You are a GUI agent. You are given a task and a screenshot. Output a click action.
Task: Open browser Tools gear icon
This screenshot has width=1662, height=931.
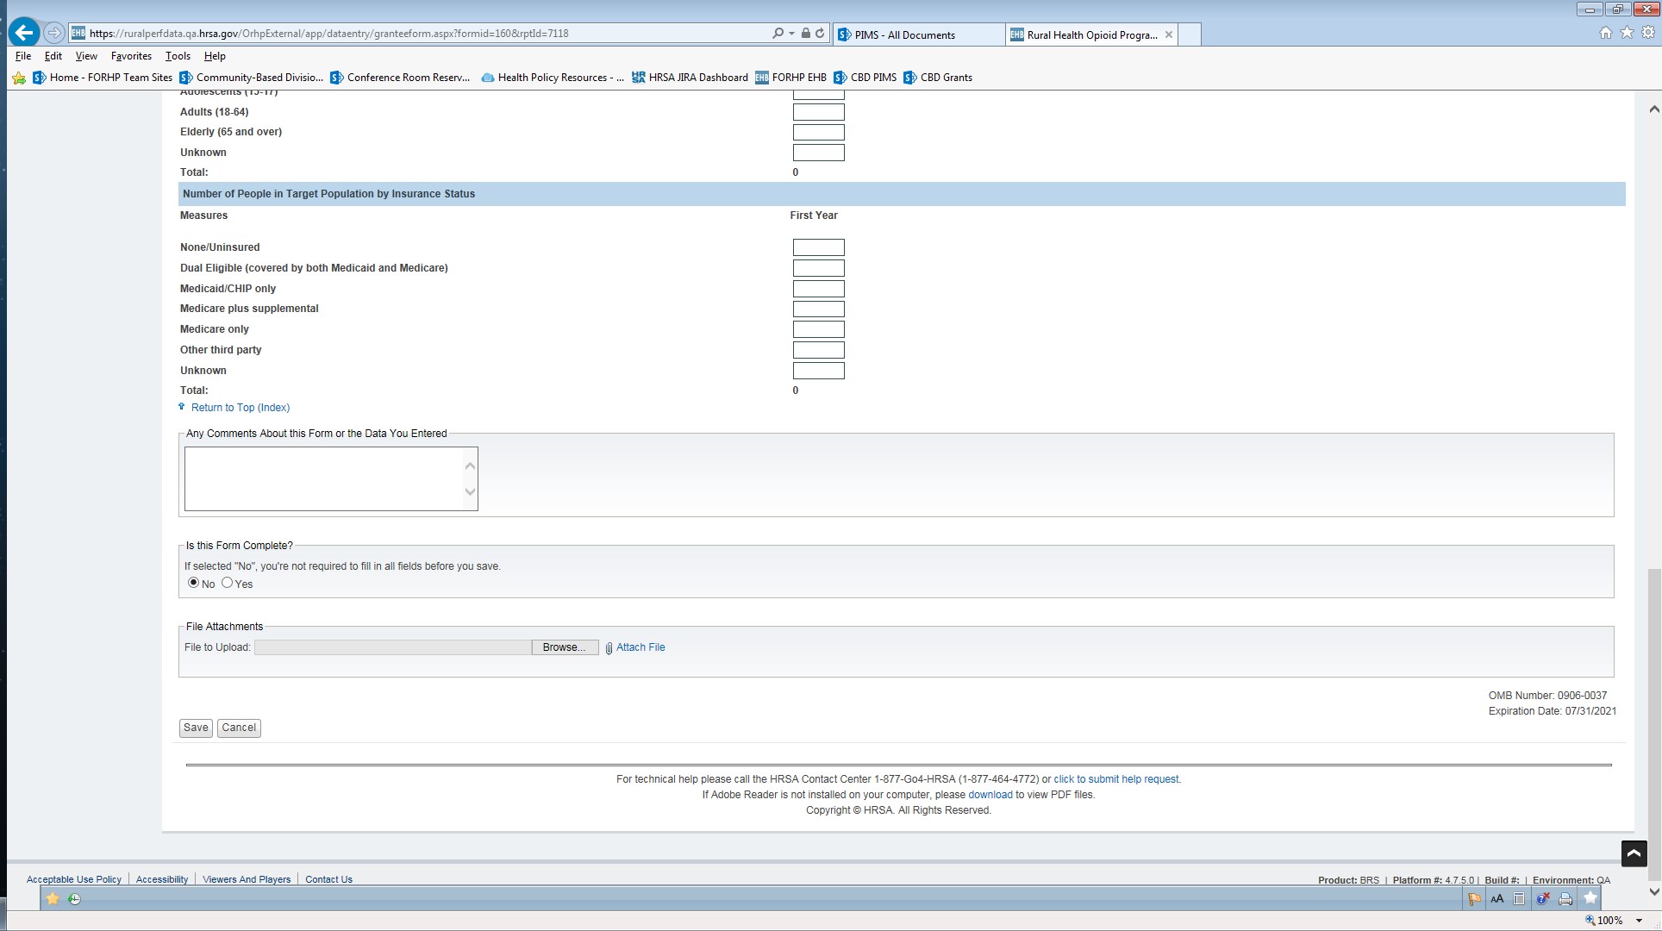click(x=1647, y=33)
